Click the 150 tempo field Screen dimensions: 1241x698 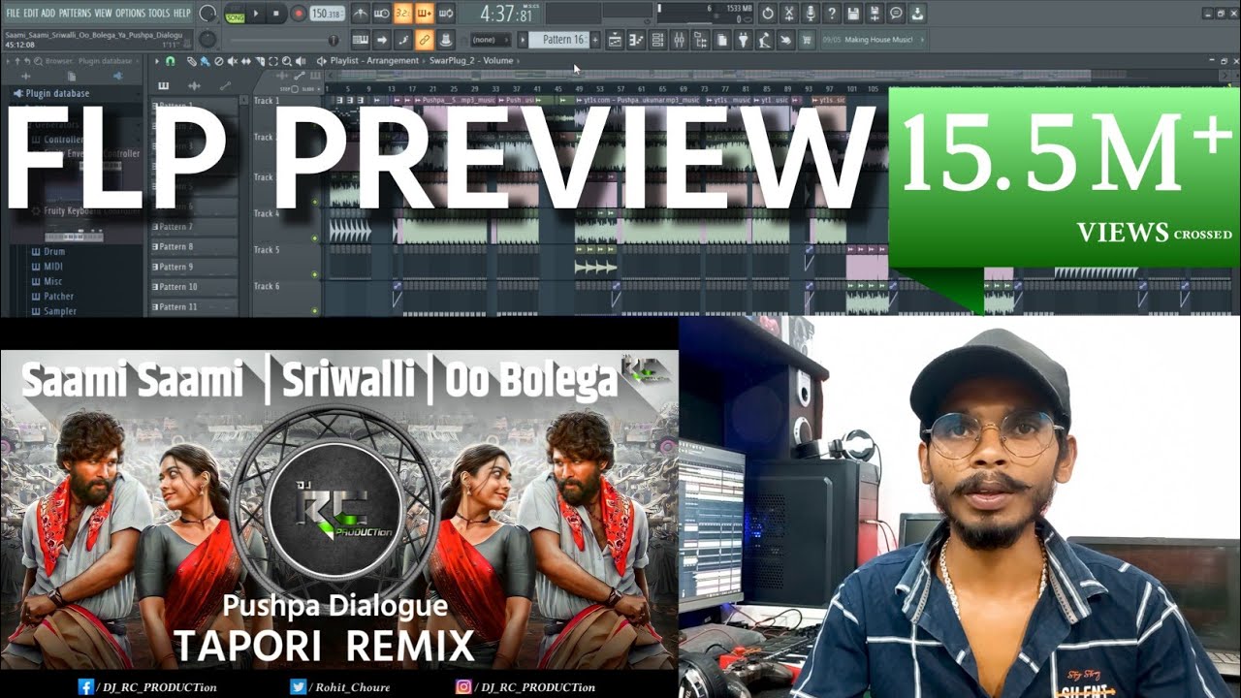(326, 15)
